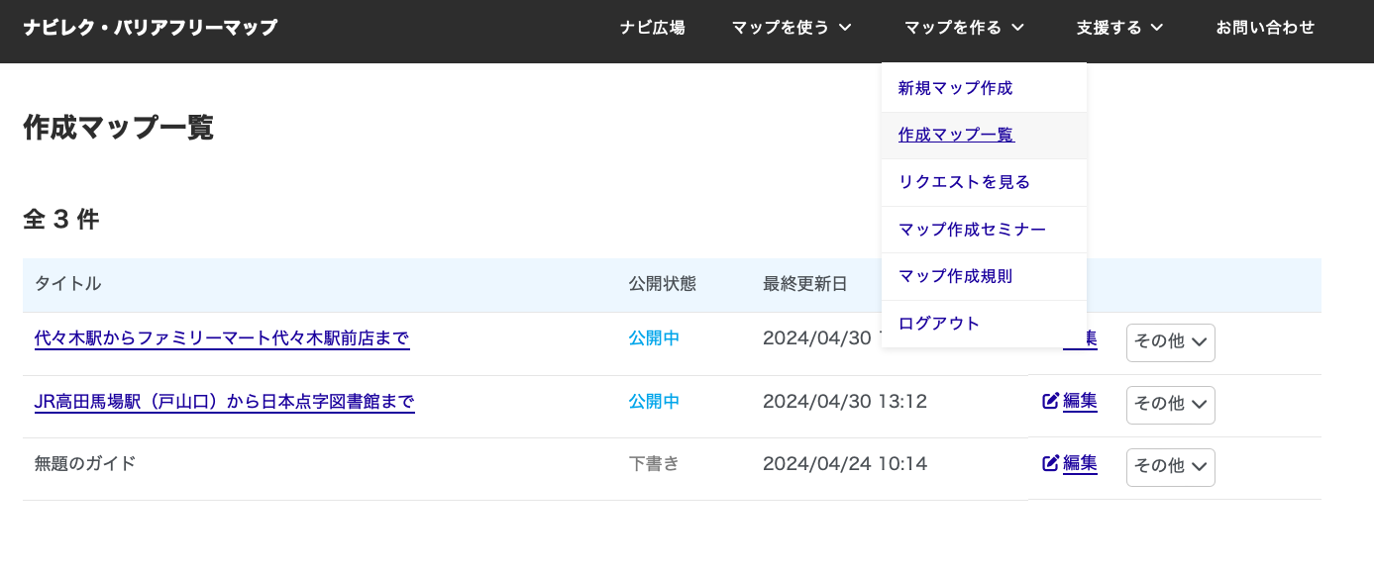Select 新規マップ作成 from the dropdown
1374x573 pixels.
click(x=955, y=88)
